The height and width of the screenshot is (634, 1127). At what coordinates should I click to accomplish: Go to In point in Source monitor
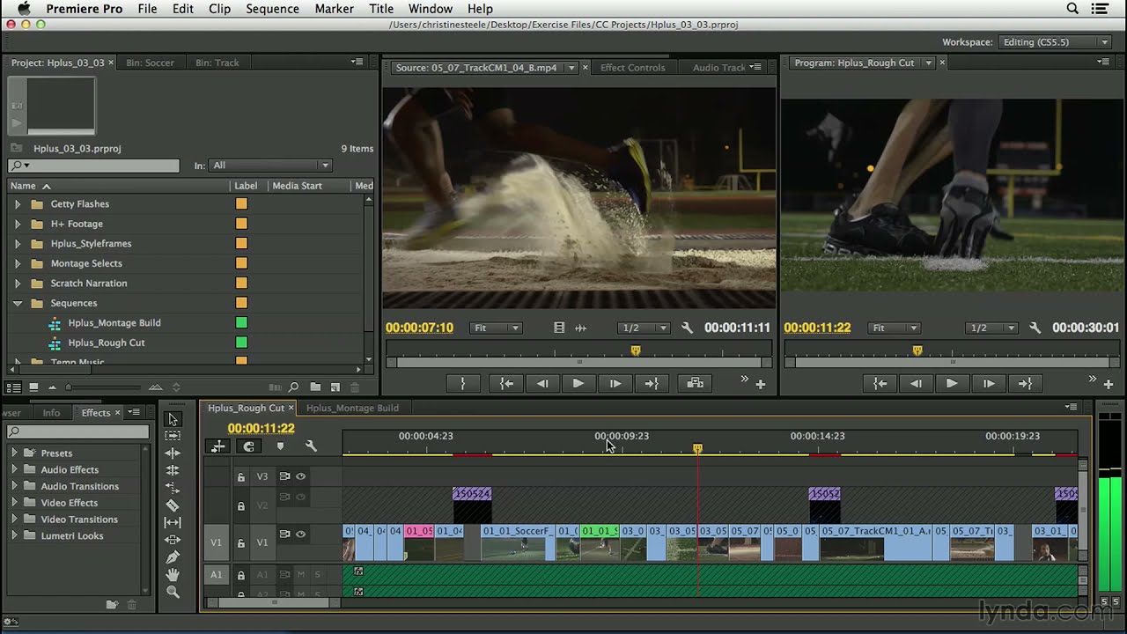click(505, 383)
